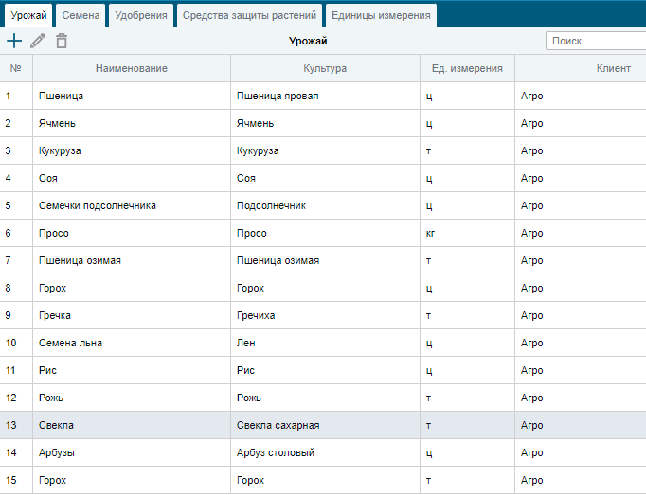Click the Лен culture cell
646x495 pixels.
tap(325, 343)
